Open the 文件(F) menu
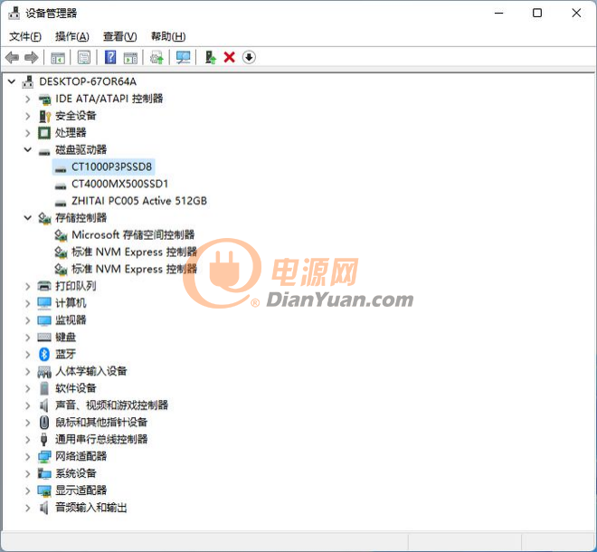Viewport: 597px width, 552px height. (x=25, y=36)
